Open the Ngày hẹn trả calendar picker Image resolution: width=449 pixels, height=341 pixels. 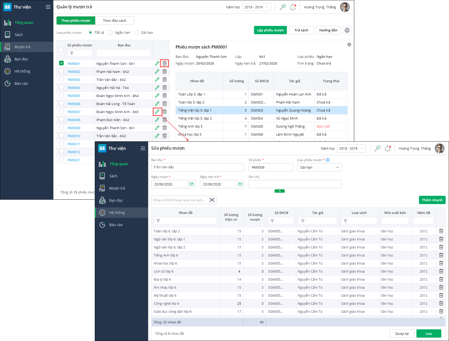coord(240,184)
